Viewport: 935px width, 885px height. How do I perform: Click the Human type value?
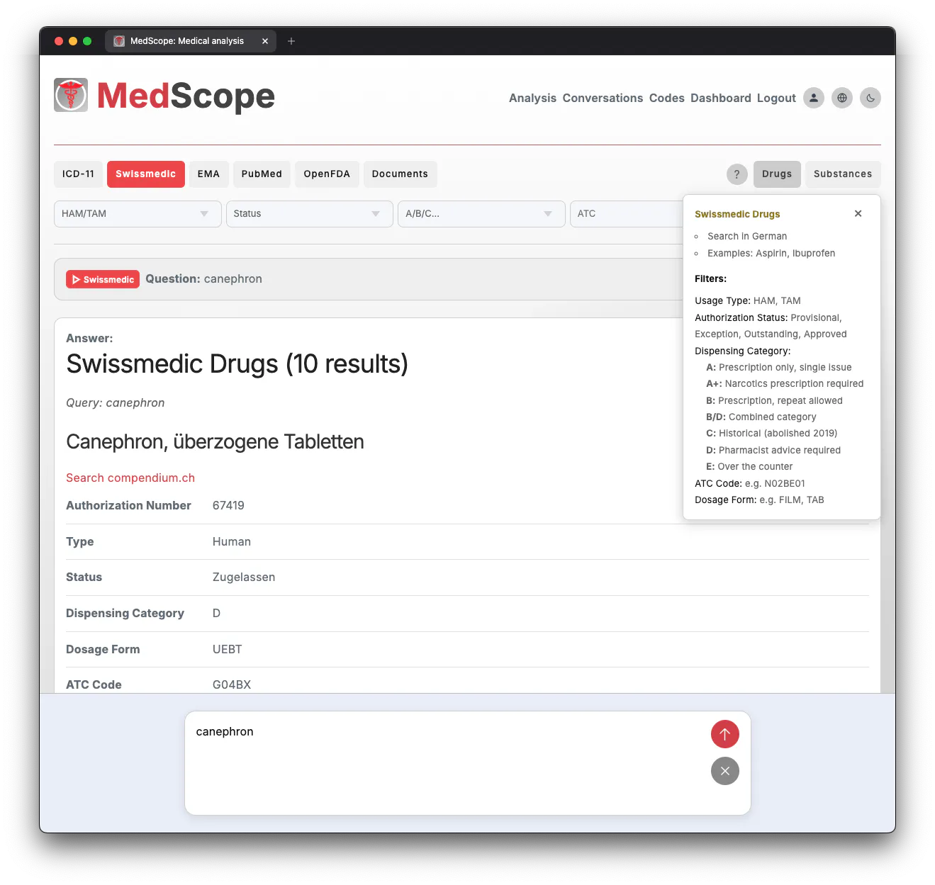click(232, 542)
